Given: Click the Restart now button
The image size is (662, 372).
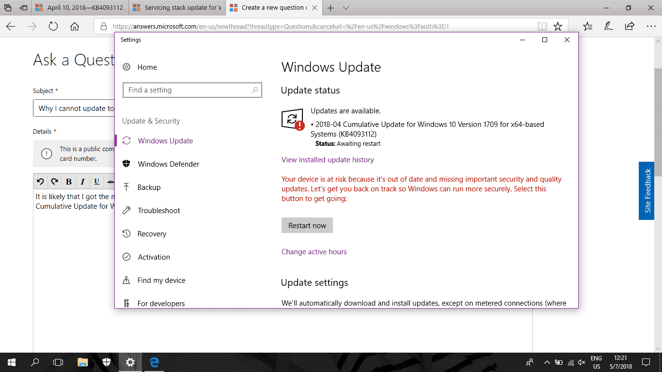Looking at the screenshot, I should [x=307, y=225].
